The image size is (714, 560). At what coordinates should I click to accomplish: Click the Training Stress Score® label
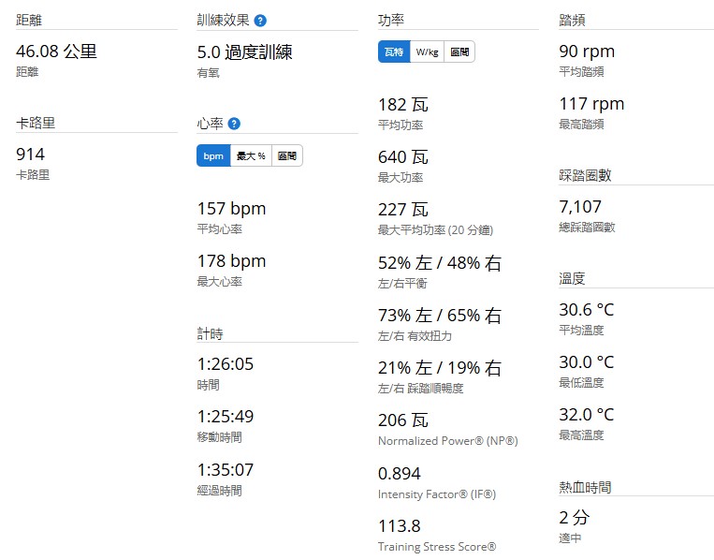pyautogui.click(x=436, y=546)
